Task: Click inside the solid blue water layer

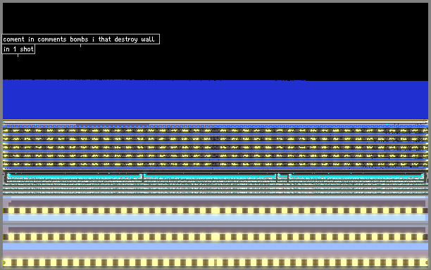Action: 216,100
